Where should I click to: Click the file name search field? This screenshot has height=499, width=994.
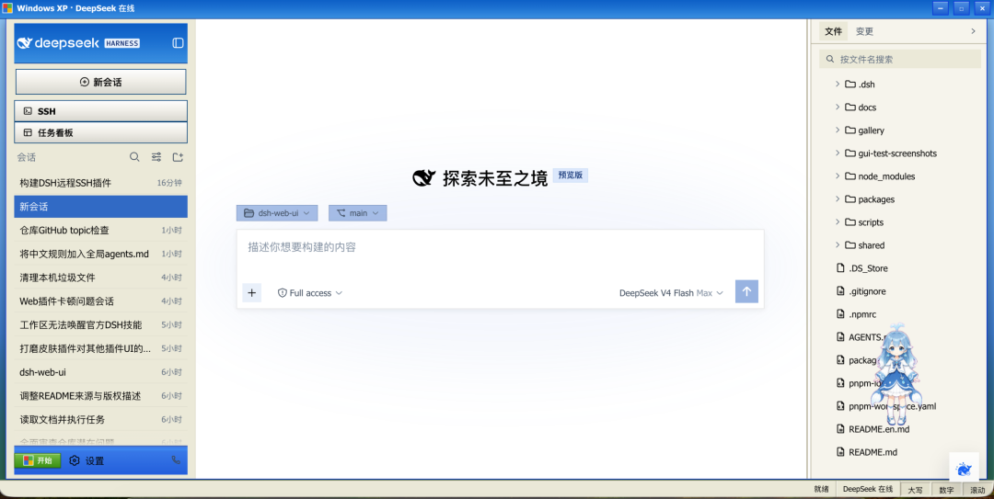coord(900,59)
